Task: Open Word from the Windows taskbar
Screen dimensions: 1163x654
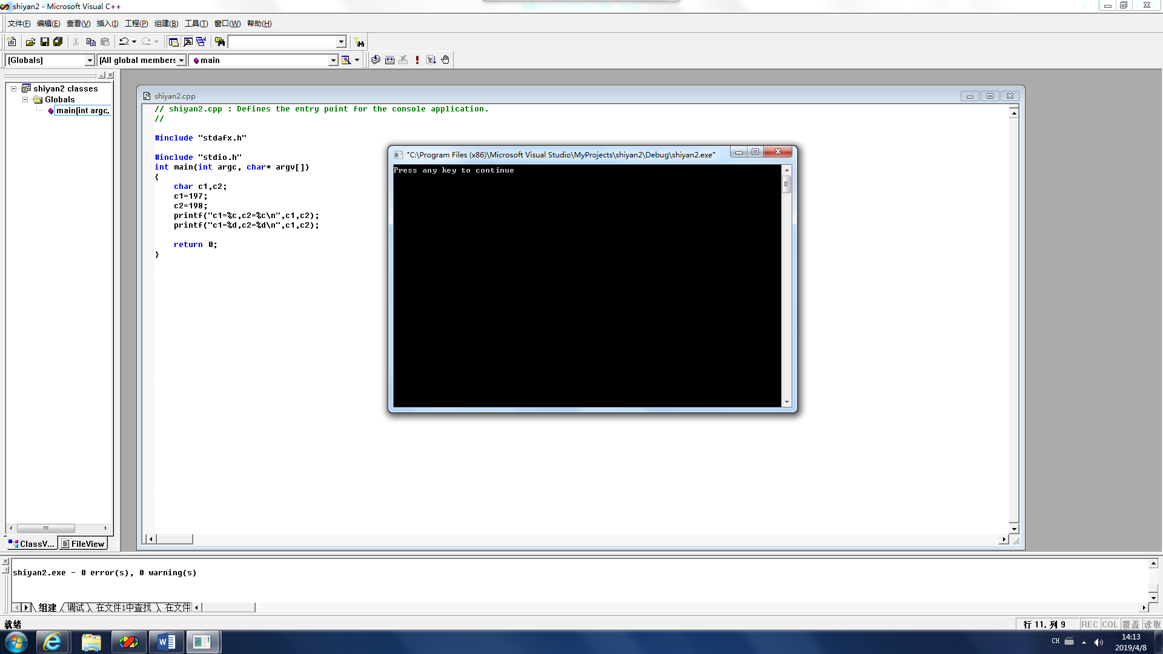Action: tap(166, 642)
